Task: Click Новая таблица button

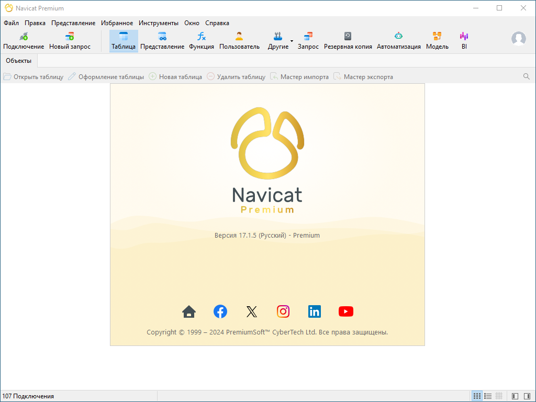Action: 175,77
